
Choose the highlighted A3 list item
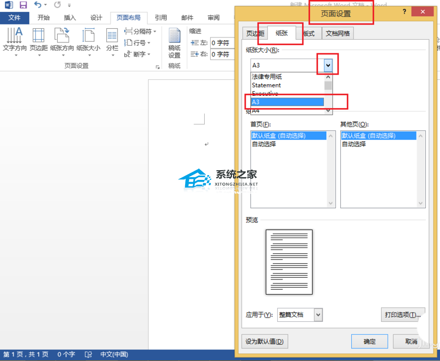288,102
